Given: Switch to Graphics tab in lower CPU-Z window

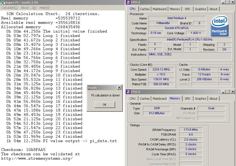Looking at the screenshot, I should point(200,99).
